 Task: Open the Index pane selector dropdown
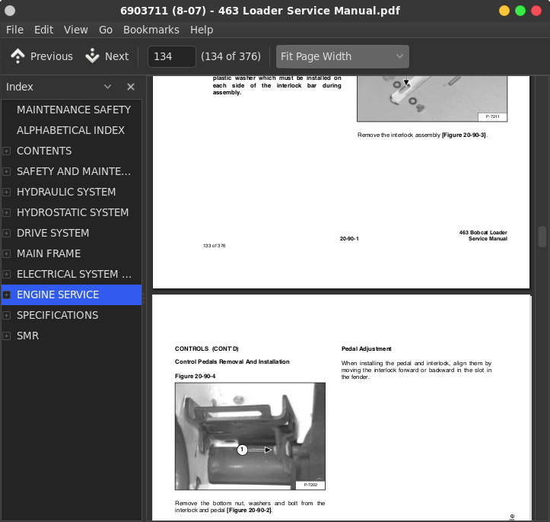107,87
